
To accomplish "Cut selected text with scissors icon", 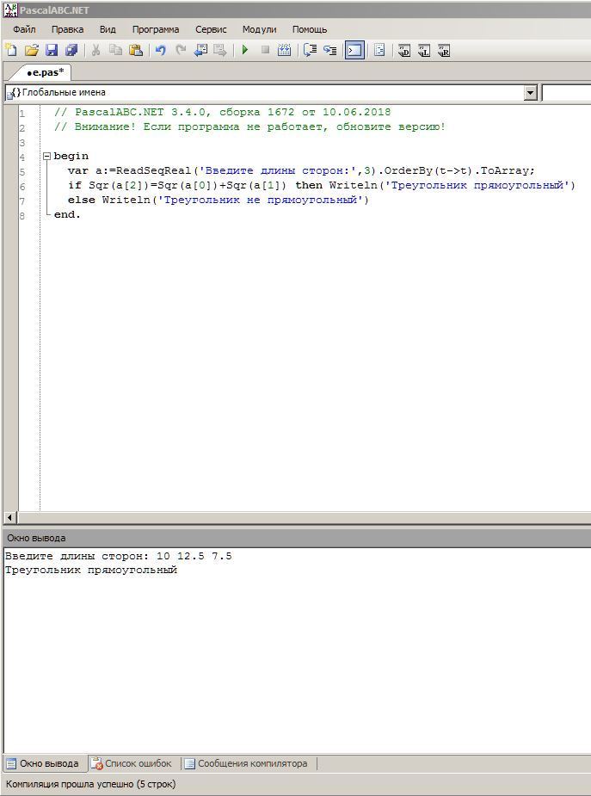I will (x=95, y=50).
